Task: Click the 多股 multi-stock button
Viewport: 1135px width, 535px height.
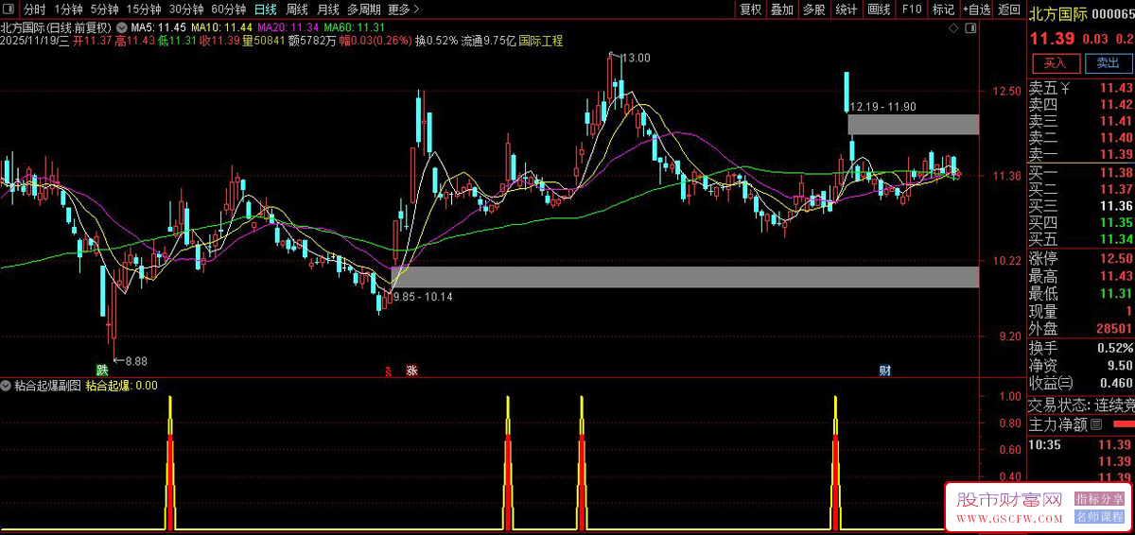Action: [813, 9]
